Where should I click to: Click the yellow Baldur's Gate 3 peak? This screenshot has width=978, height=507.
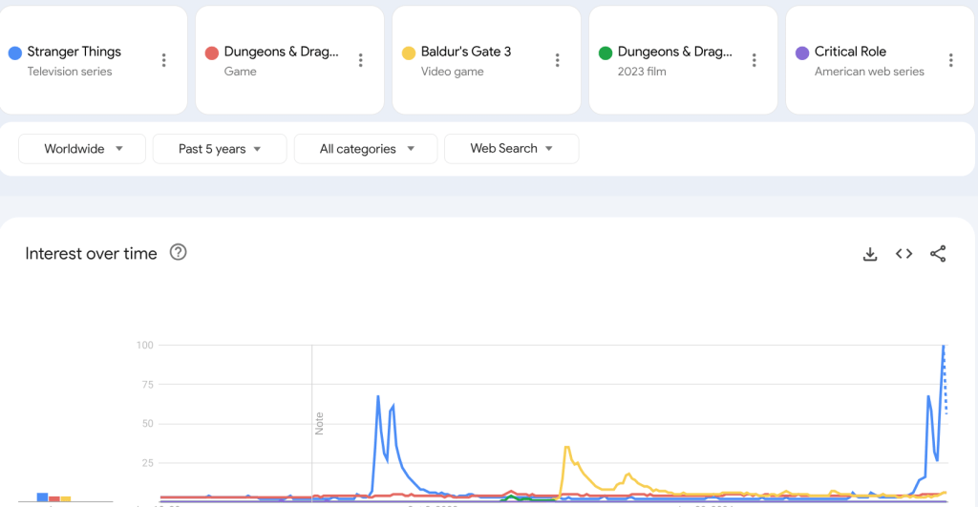(x=567, y=447)
